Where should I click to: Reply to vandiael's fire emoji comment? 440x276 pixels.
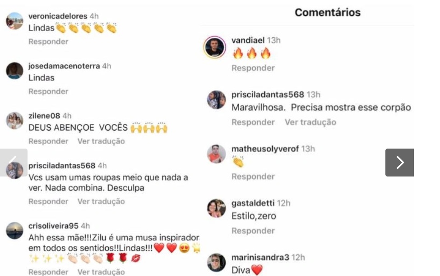253,68
